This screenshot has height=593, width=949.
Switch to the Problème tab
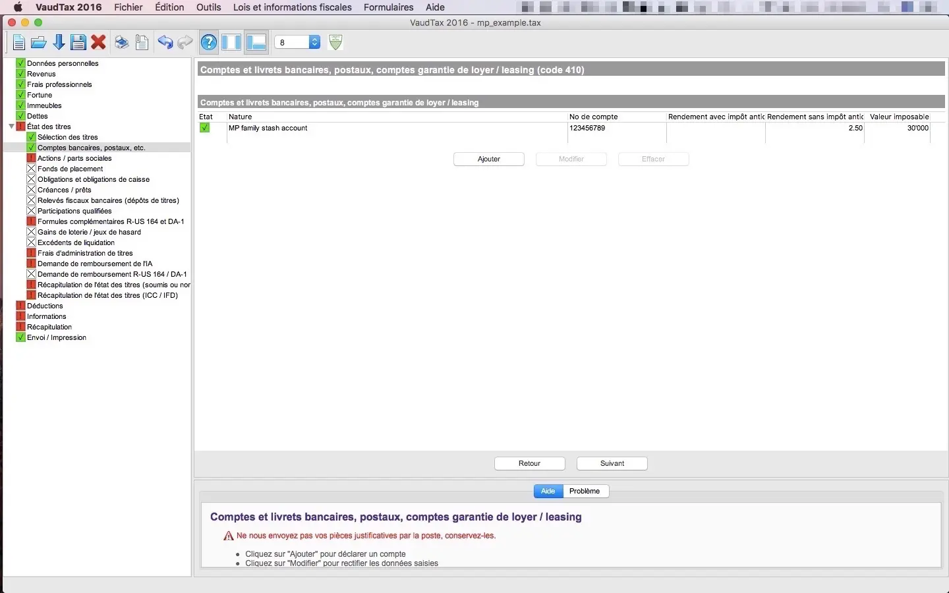pyautogui.click(x=585, y=491)
